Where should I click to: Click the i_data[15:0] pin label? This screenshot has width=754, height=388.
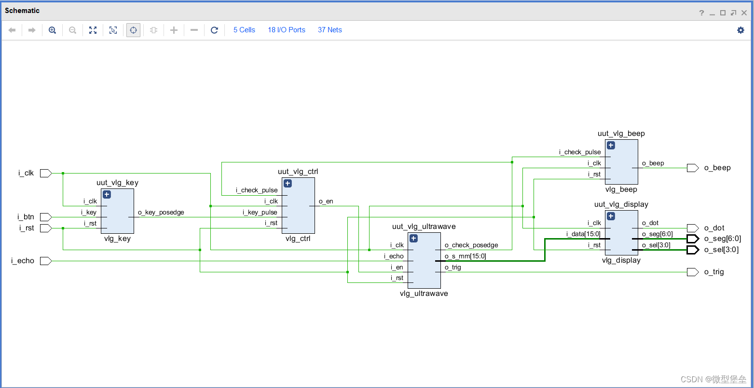(x=583, y=234)
